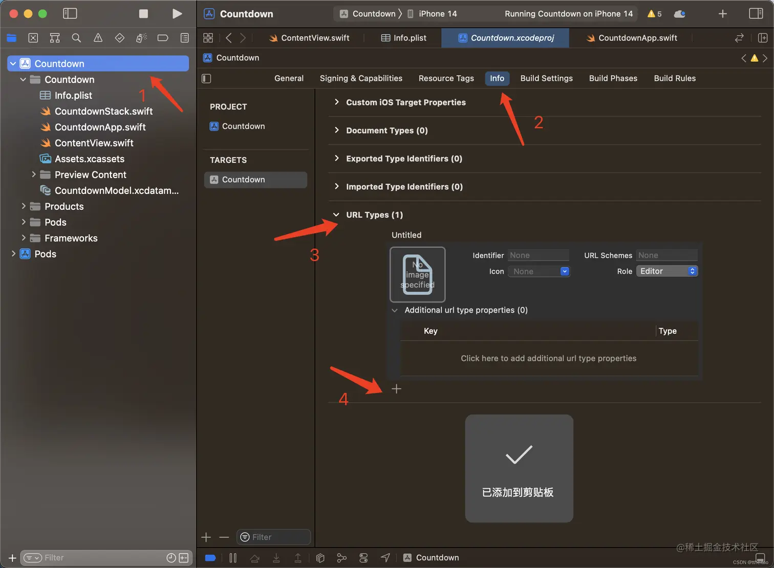Add a new URL type with plus
This screenshot has width=774, height=568.
click(x=396, y=389)
